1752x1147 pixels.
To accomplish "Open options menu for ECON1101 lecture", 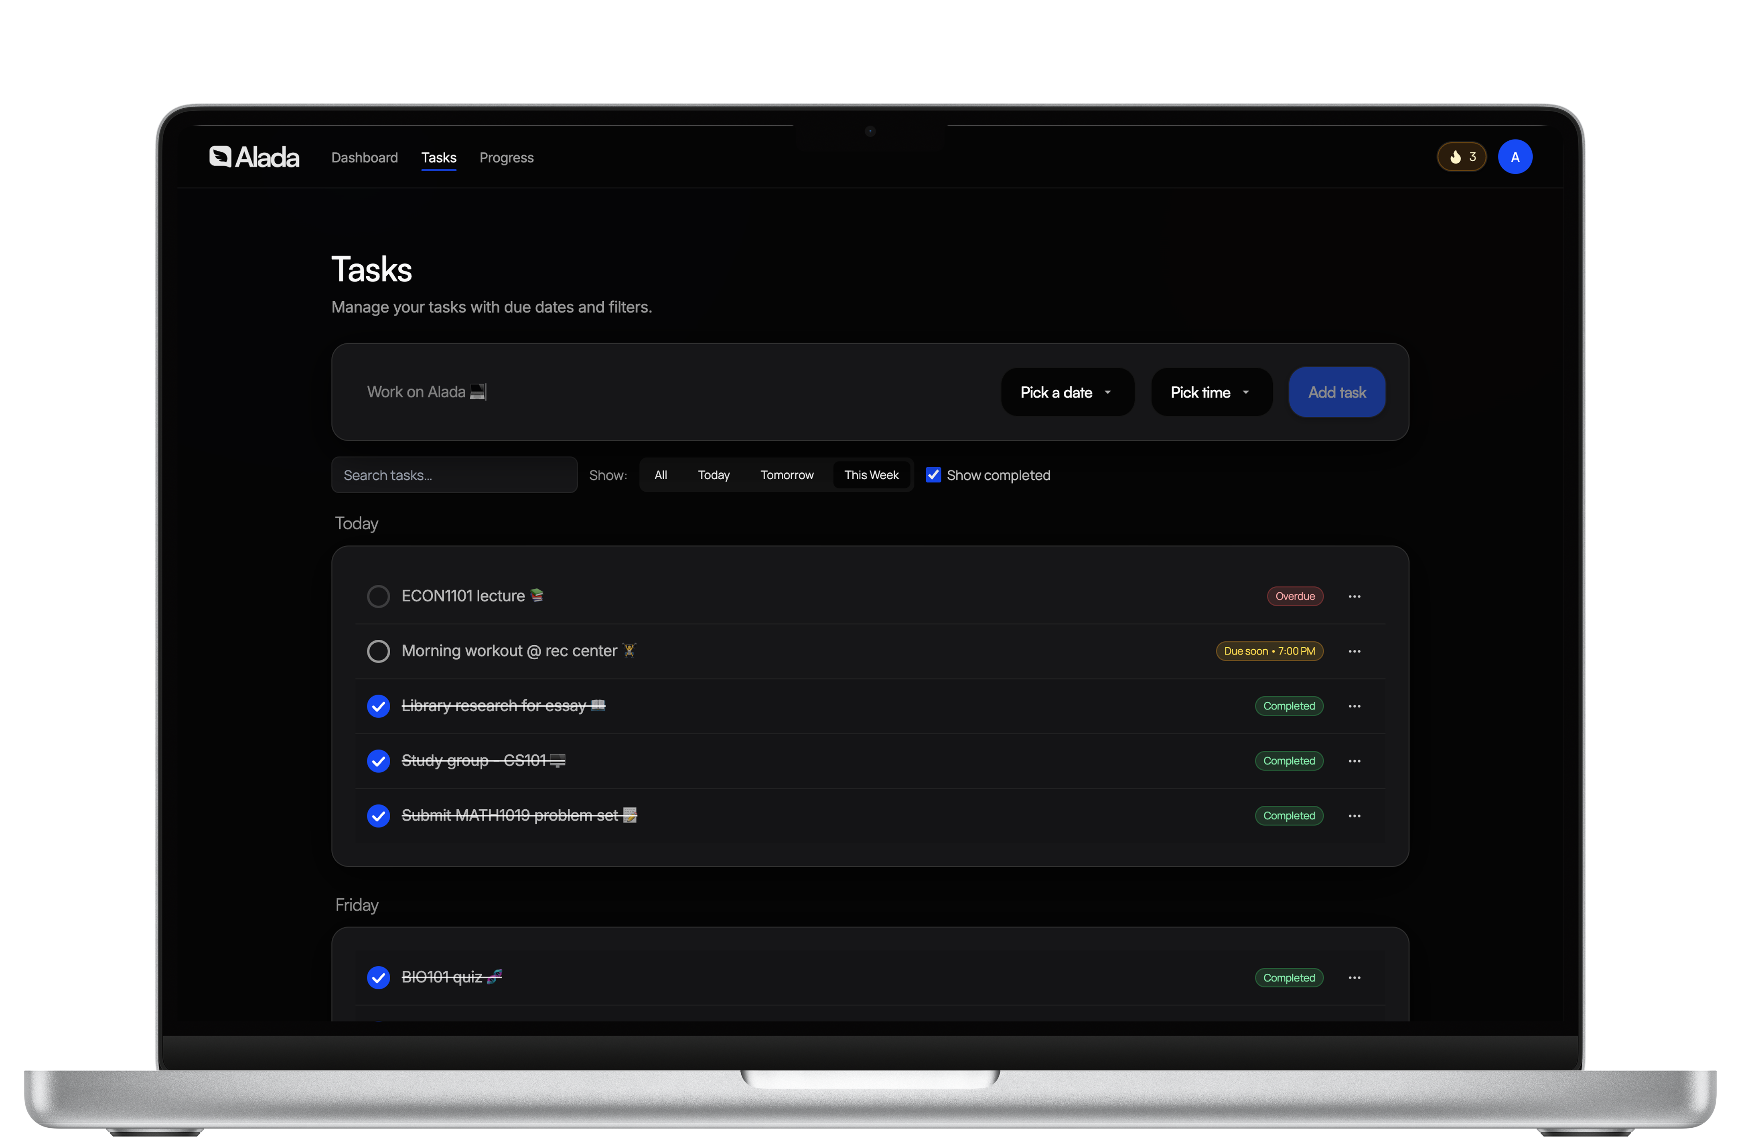I will pos(1354,596).
